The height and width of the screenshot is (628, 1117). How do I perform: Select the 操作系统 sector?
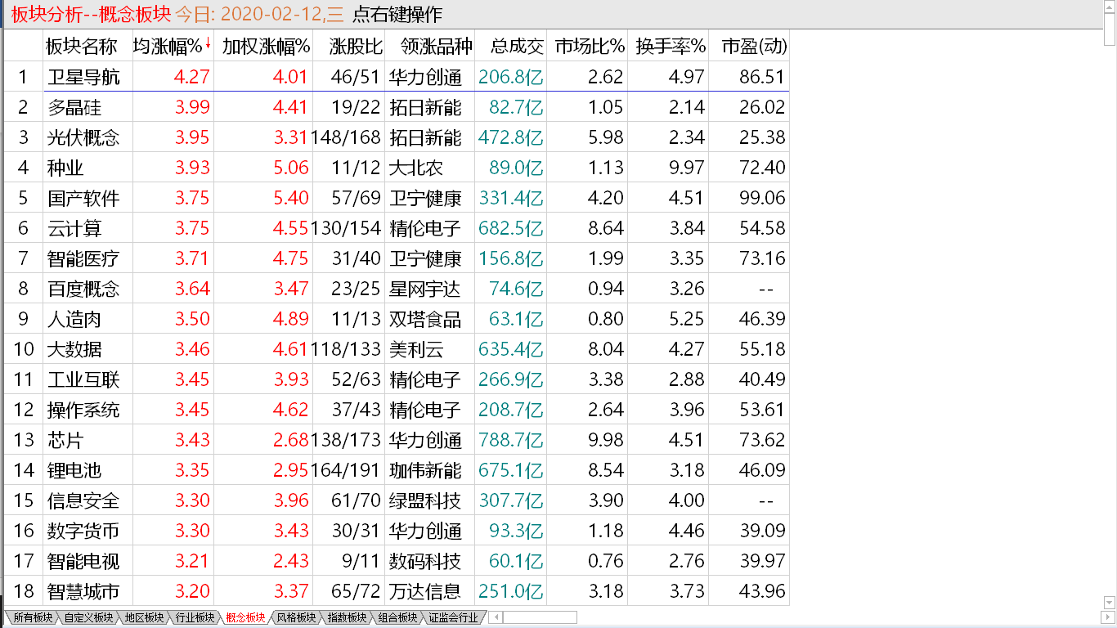click(83, 410)
